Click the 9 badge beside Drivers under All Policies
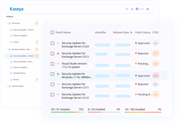This screenshot has width=181, height=124. (x=37, y=42)
